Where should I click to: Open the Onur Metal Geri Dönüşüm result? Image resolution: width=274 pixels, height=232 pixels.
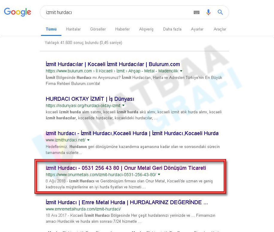point(126,168)
